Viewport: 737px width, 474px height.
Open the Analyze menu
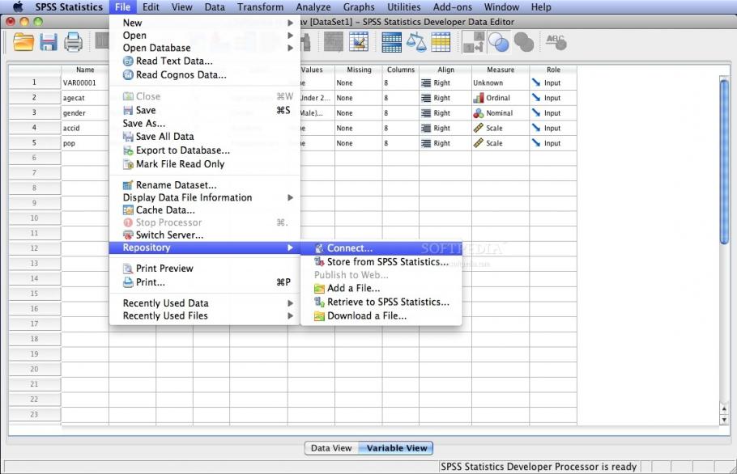pyautogui.click(x=313, y=6)
